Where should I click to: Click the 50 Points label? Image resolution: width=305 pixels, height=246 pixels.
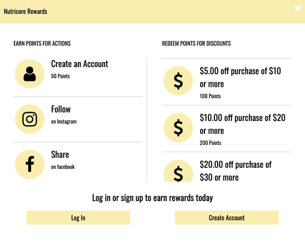pyautogui.click(x=60, y=76)
